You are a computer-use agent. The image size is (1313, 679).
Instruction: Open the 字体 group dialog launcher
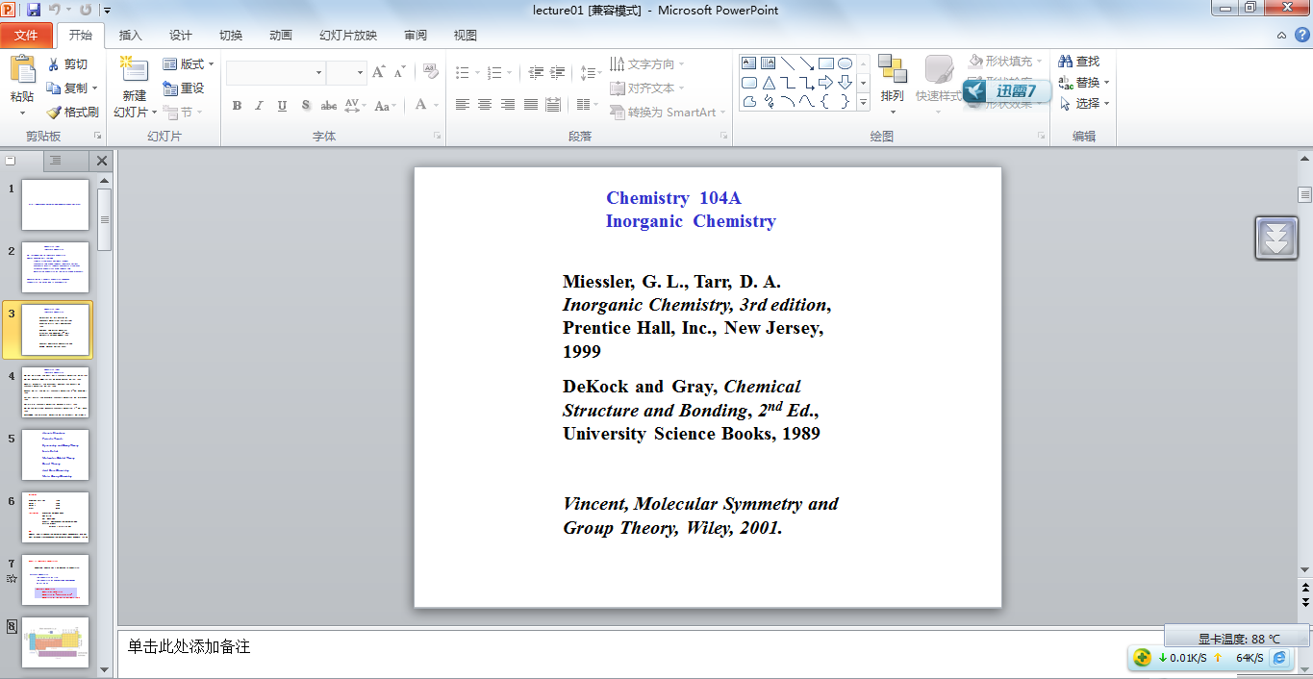[438, 137]
